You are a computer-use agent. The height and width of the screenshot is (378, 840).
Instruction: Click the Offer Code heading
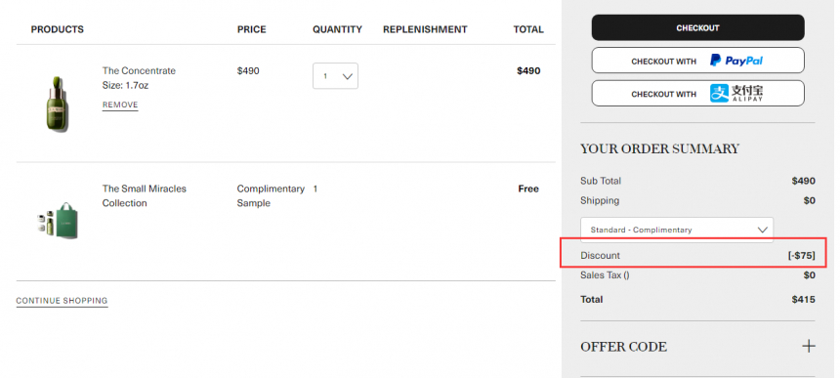tap(623, 347)
